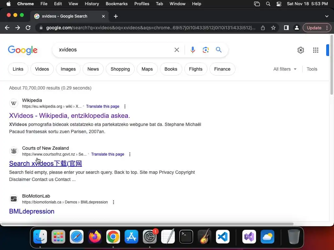Open the BMLdepression result link
Screen dimensions: 334x250
click(32, 211)
